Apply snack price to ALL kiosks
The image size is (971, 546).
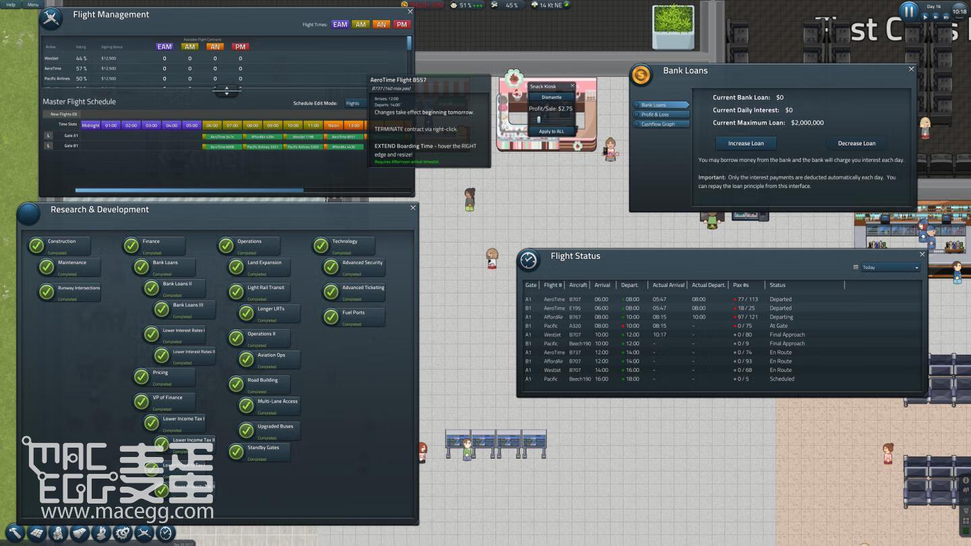click(552, 131)
